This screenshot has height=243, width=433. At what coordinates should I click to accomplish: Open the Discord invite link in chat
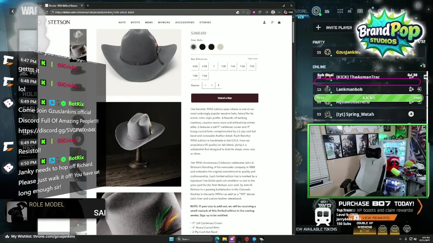pyautogui.click(x=57, y=130)
